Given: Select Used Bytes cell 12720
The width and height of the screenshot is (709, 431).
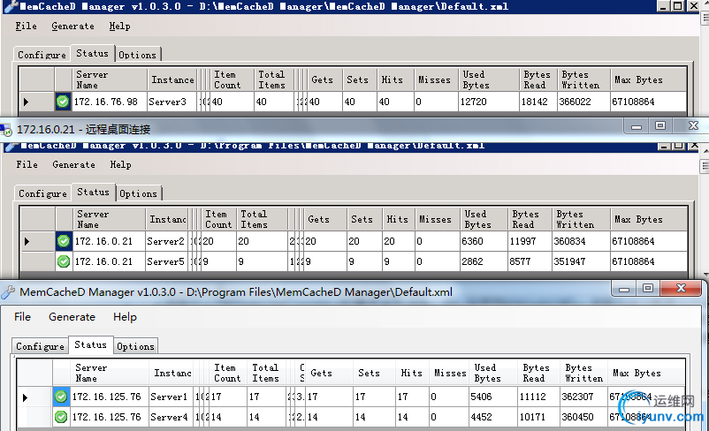Looking at the screenshot, I should pyautogui.click(x=489, y=102).
